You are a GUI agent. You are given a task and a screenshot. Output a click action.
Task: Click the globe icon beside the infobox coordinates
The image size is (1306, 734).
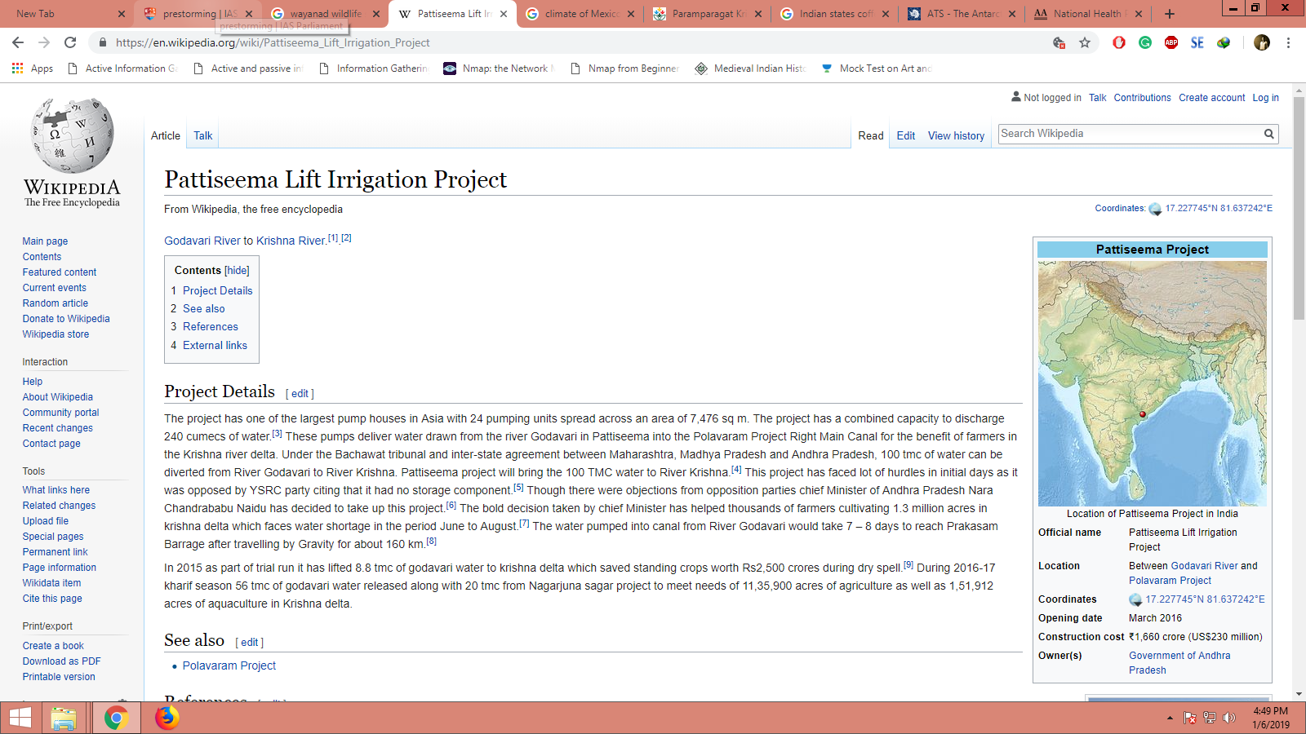pyautogui.click(x=1135, y=599)
